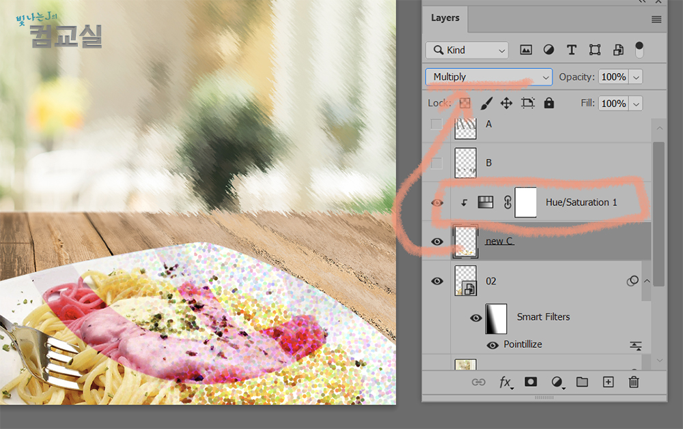The image size is (683, 429).
Task: Toggle Pointillize filter visibility
Action: (492, 345)
